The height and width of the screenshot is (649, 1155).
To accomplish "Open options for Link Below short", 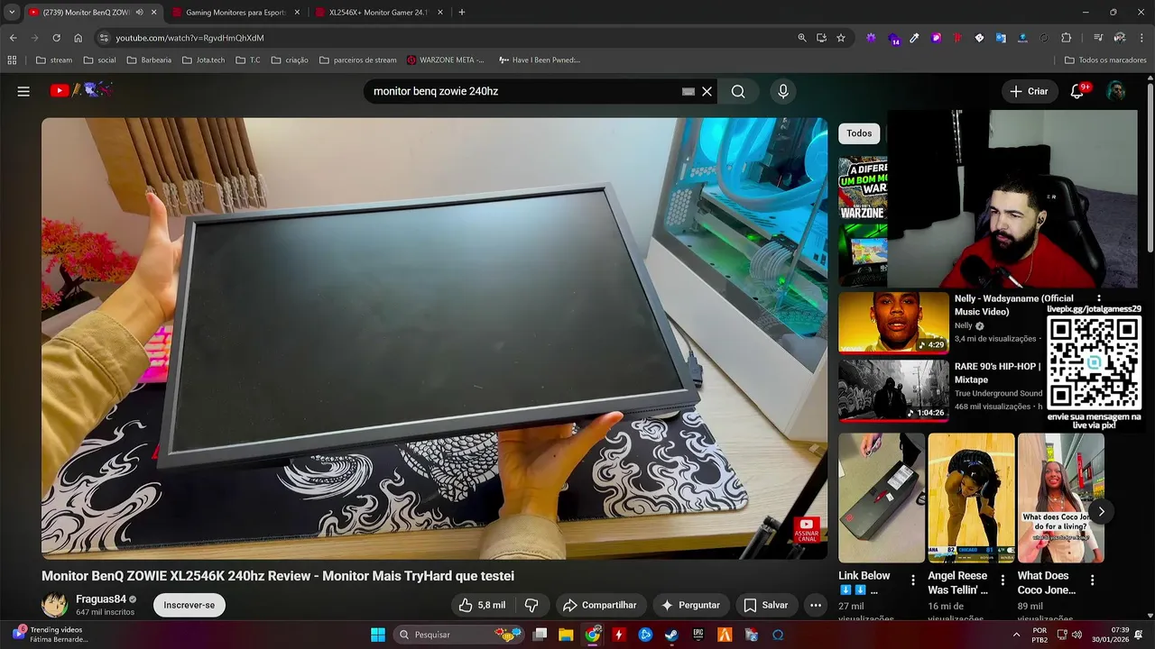I will (x=912, y=580).
